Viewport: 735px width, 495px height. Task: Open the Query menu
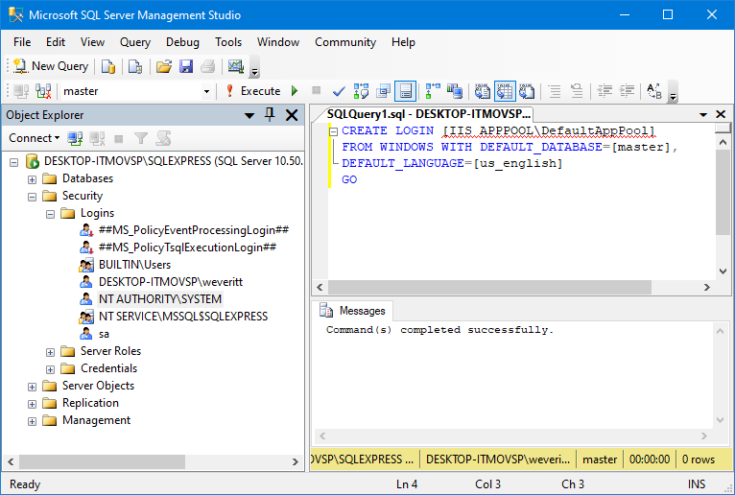[135, 42]
